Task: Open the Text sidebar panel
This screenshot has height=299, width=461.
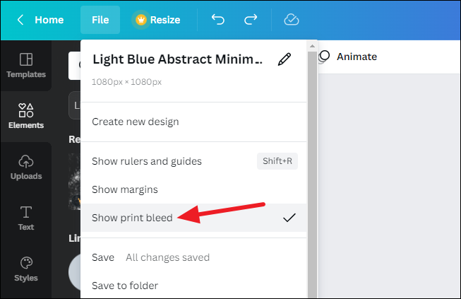Action: (26, 218)
